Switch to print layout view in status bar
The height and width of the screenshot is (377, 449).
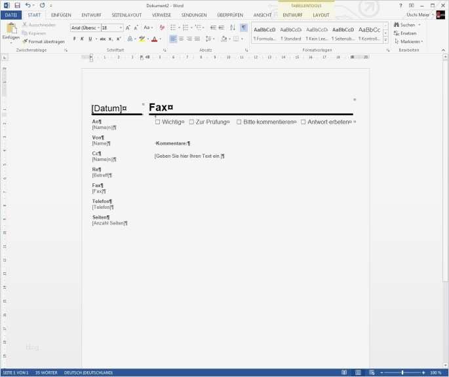358,372
